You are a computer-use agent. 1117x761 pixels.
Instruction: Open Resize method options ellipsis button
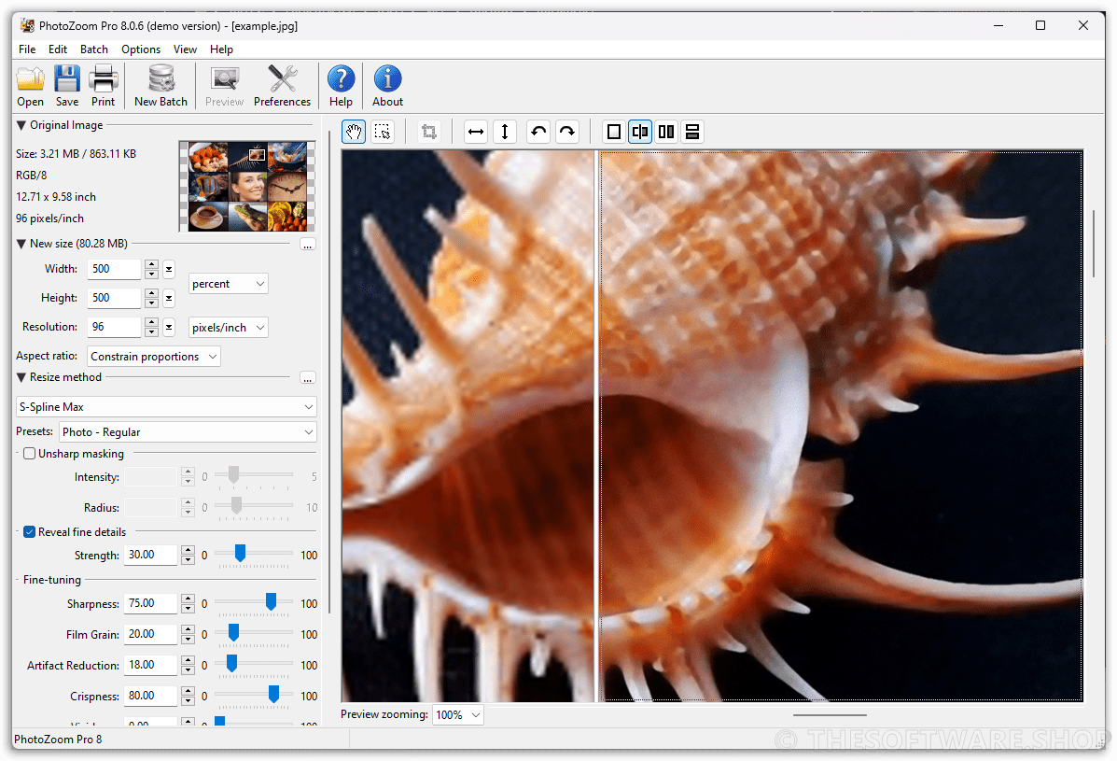(x=308, y=377)
